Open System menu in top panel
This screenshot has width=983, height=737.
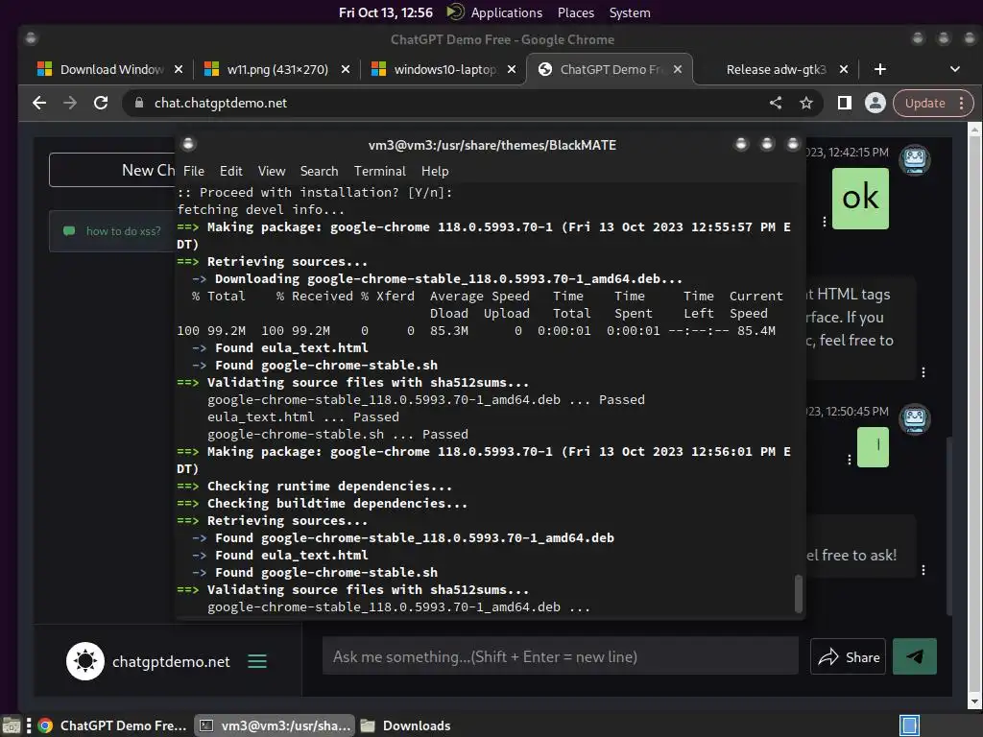pyautogui.click(x=630, y=12)
